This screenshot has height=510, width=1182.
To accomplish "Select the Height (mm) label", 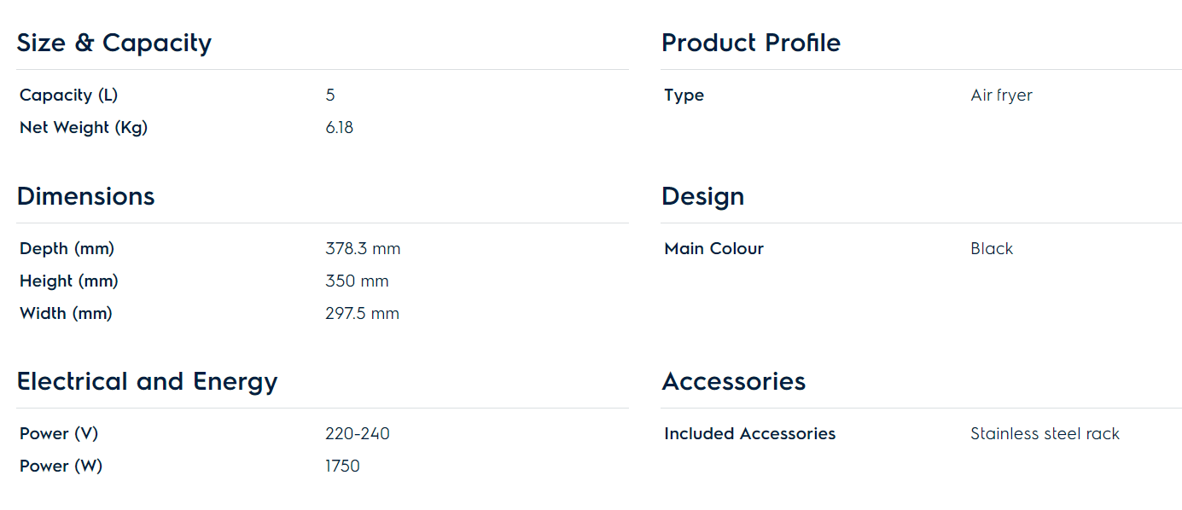I will click(x=69, y=281).
